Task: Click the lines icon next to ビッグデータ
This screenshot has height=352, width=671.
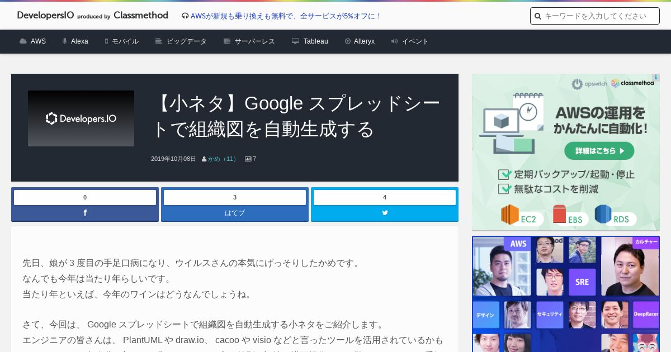Action: click(x=159, y=41)
